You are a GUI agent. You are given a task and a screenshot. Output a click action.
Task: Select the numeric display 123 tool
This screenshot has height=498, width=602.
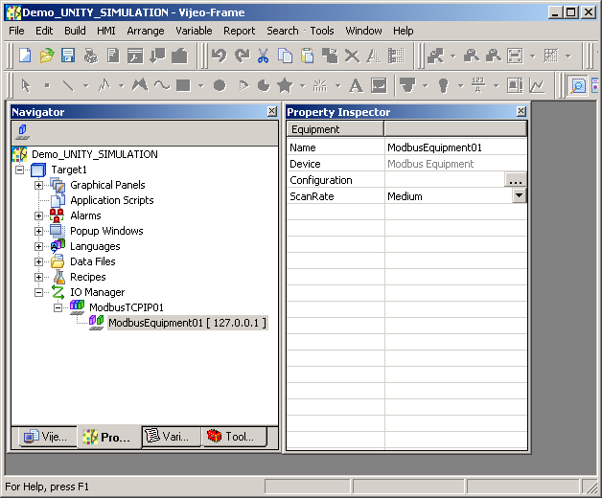tap(478, 85)
